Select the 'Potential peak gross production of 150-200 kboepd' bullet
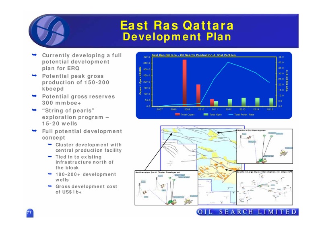Image resolution: width=322 pixels, height=228 pixels. [x=76, y=82]
